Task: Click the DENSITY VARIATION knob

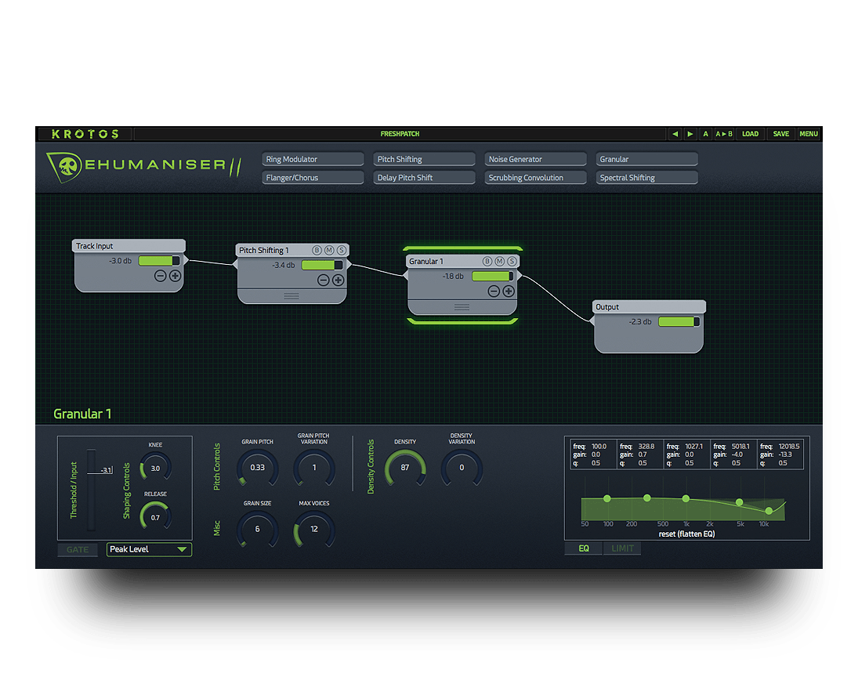Action: (462, 468)
